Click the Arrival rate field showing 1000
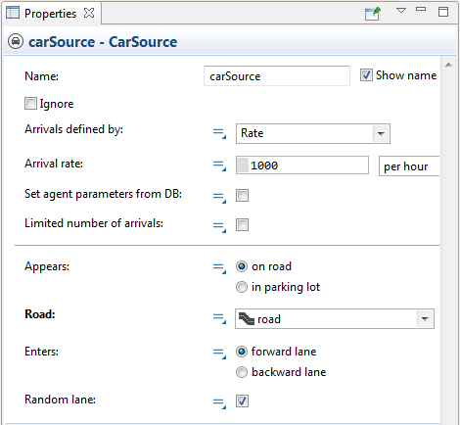 coord(302,165)
